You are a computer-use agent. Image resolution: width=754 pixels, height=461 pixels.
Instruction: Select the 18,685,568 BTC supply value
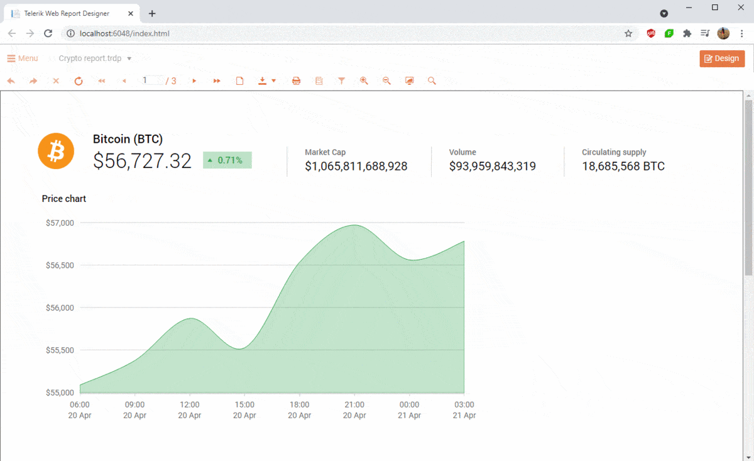[x=623, y=167]
